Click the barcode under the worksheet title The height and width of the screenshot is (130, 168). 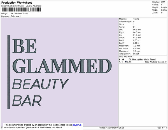click(21, 10)
